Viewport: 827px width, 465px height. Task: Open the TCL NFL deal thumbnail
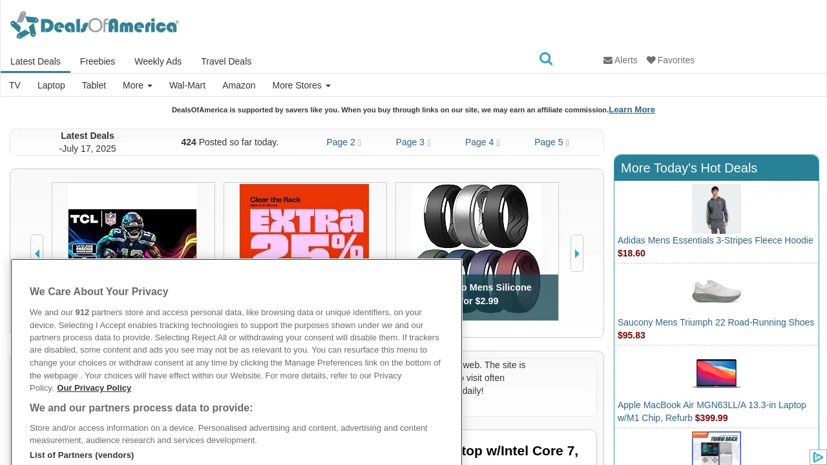tap(132, 222)
